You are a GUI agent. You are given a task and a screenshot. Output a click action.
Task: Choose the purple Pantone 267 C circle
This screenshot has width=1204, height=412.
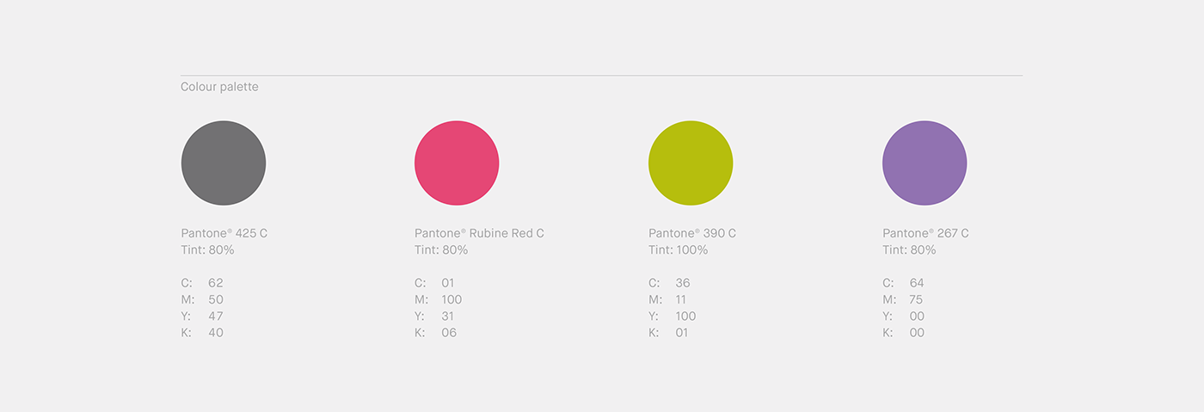tap(924, 163)
